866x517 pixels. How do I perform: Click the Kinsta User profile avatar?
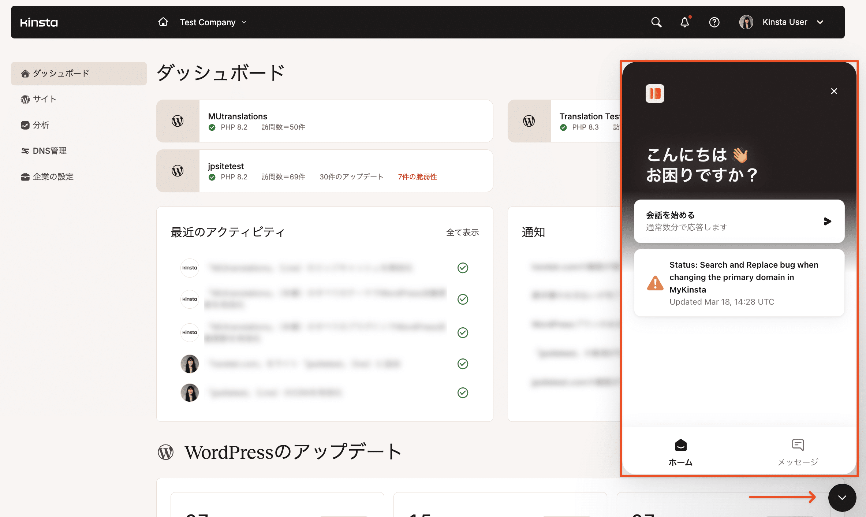746,22
